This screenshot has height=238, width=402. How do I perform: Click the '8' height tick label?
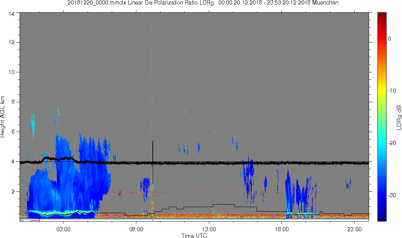coord(13,102)
